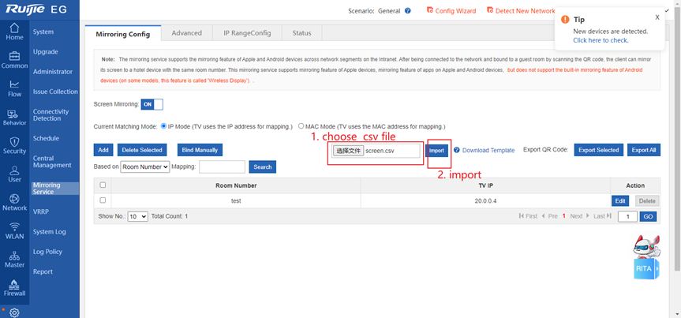This screenshot has height=318, width=681.
Task: Open the Show No. page size dropdown
Action: click(137, 216)
